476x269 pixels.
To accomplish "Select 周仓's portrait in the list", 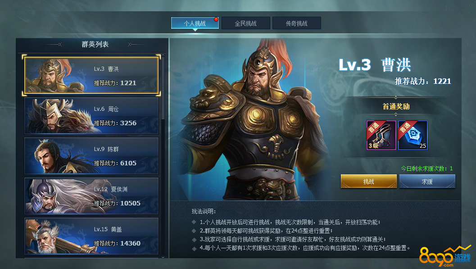I will click(58, 116).
